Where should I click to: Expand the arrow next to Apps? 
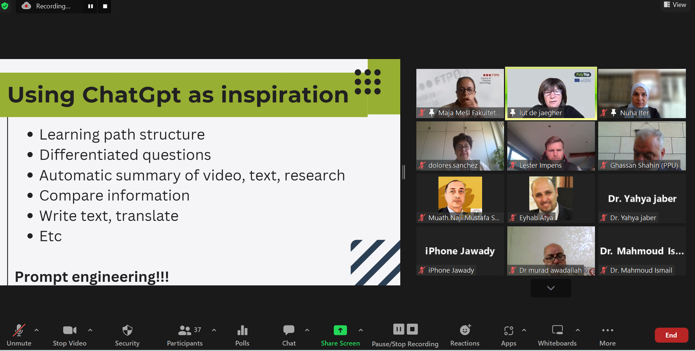pos(524,330)
